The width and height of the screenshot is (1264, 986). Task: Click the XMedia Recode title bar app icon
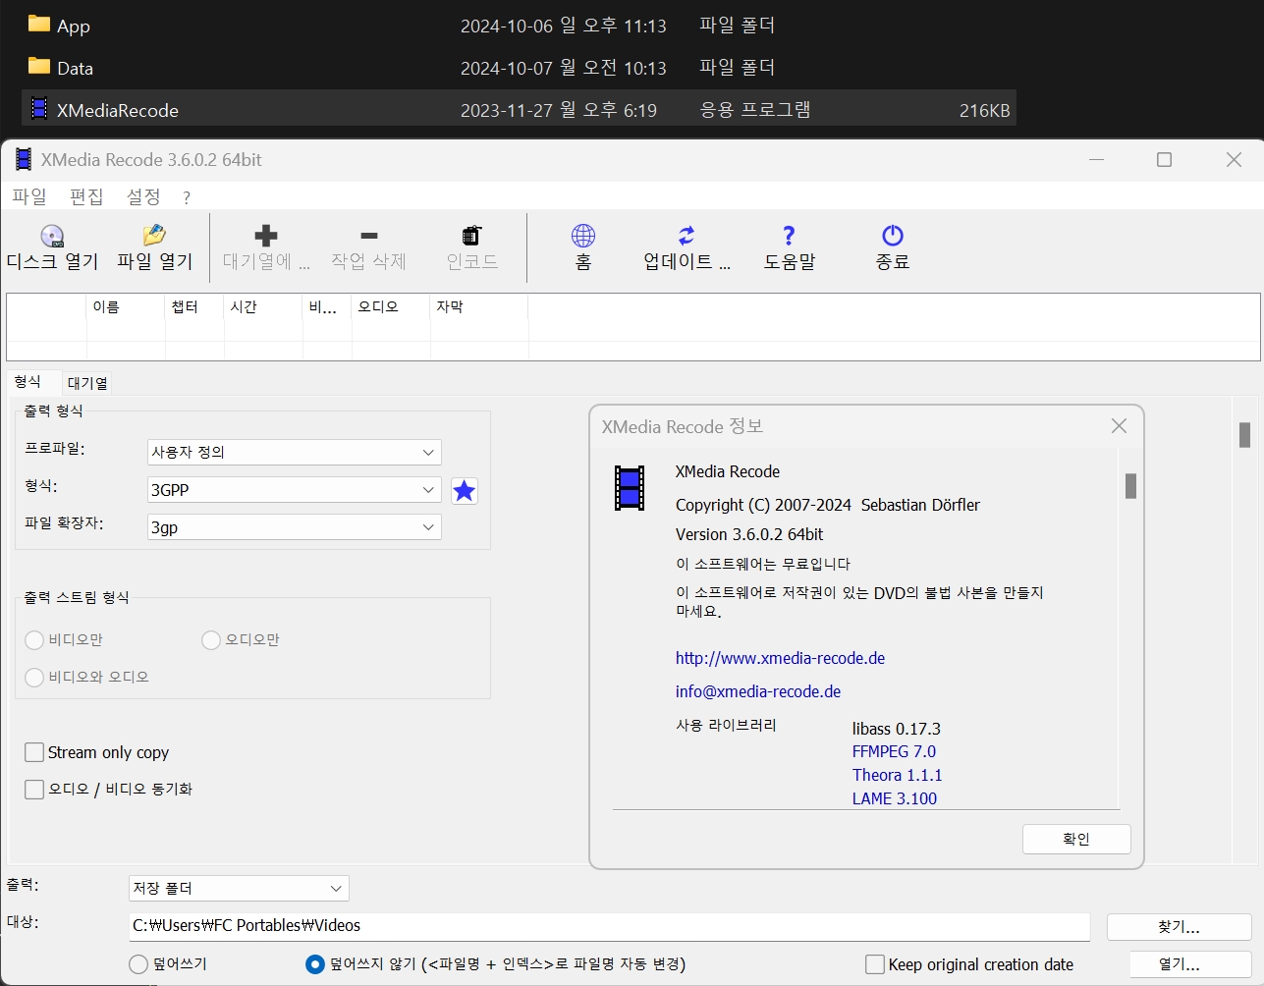tap(24, 159)
